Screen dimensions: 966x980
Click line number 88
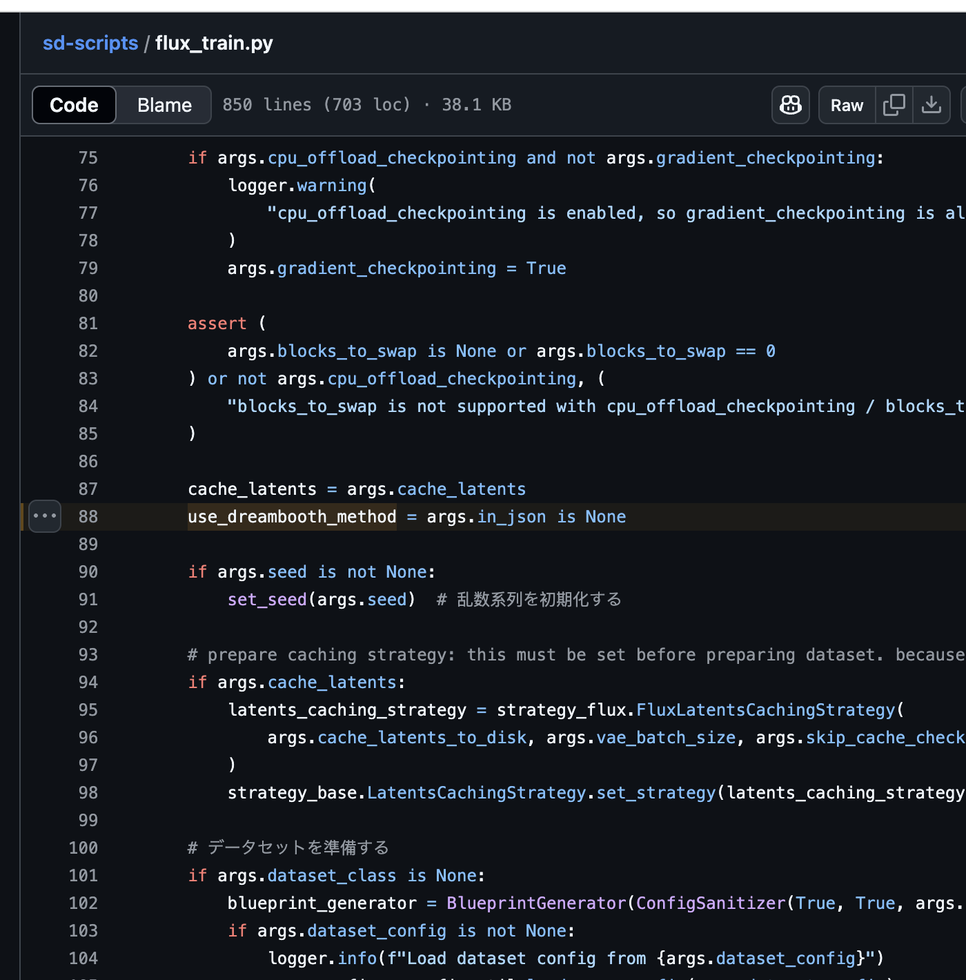[x=88, y=517]
